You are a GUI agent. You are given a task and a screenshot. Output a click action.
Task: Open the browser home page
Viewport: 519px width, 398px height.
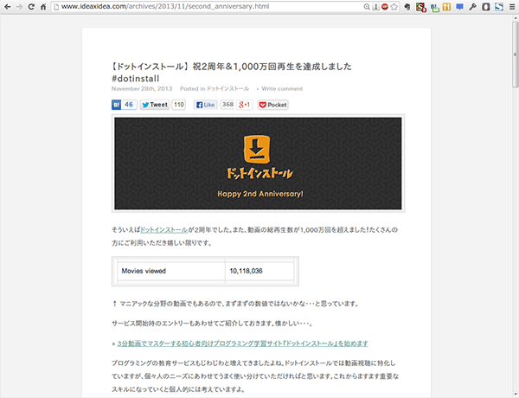click(x=43, y=7)
